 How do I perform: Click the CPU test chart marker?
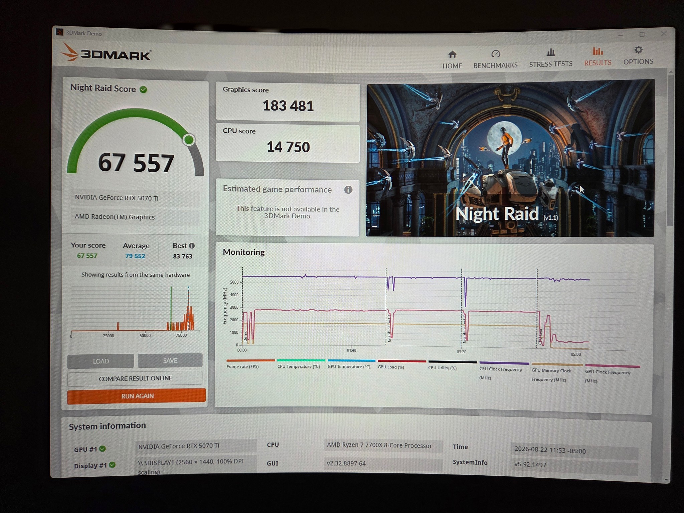[540, 337]
